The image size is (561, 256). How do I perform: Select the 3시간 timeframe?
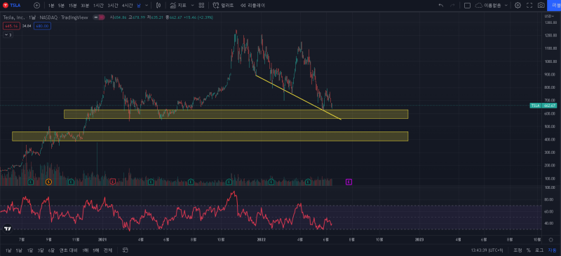click(x=113, y=6)
